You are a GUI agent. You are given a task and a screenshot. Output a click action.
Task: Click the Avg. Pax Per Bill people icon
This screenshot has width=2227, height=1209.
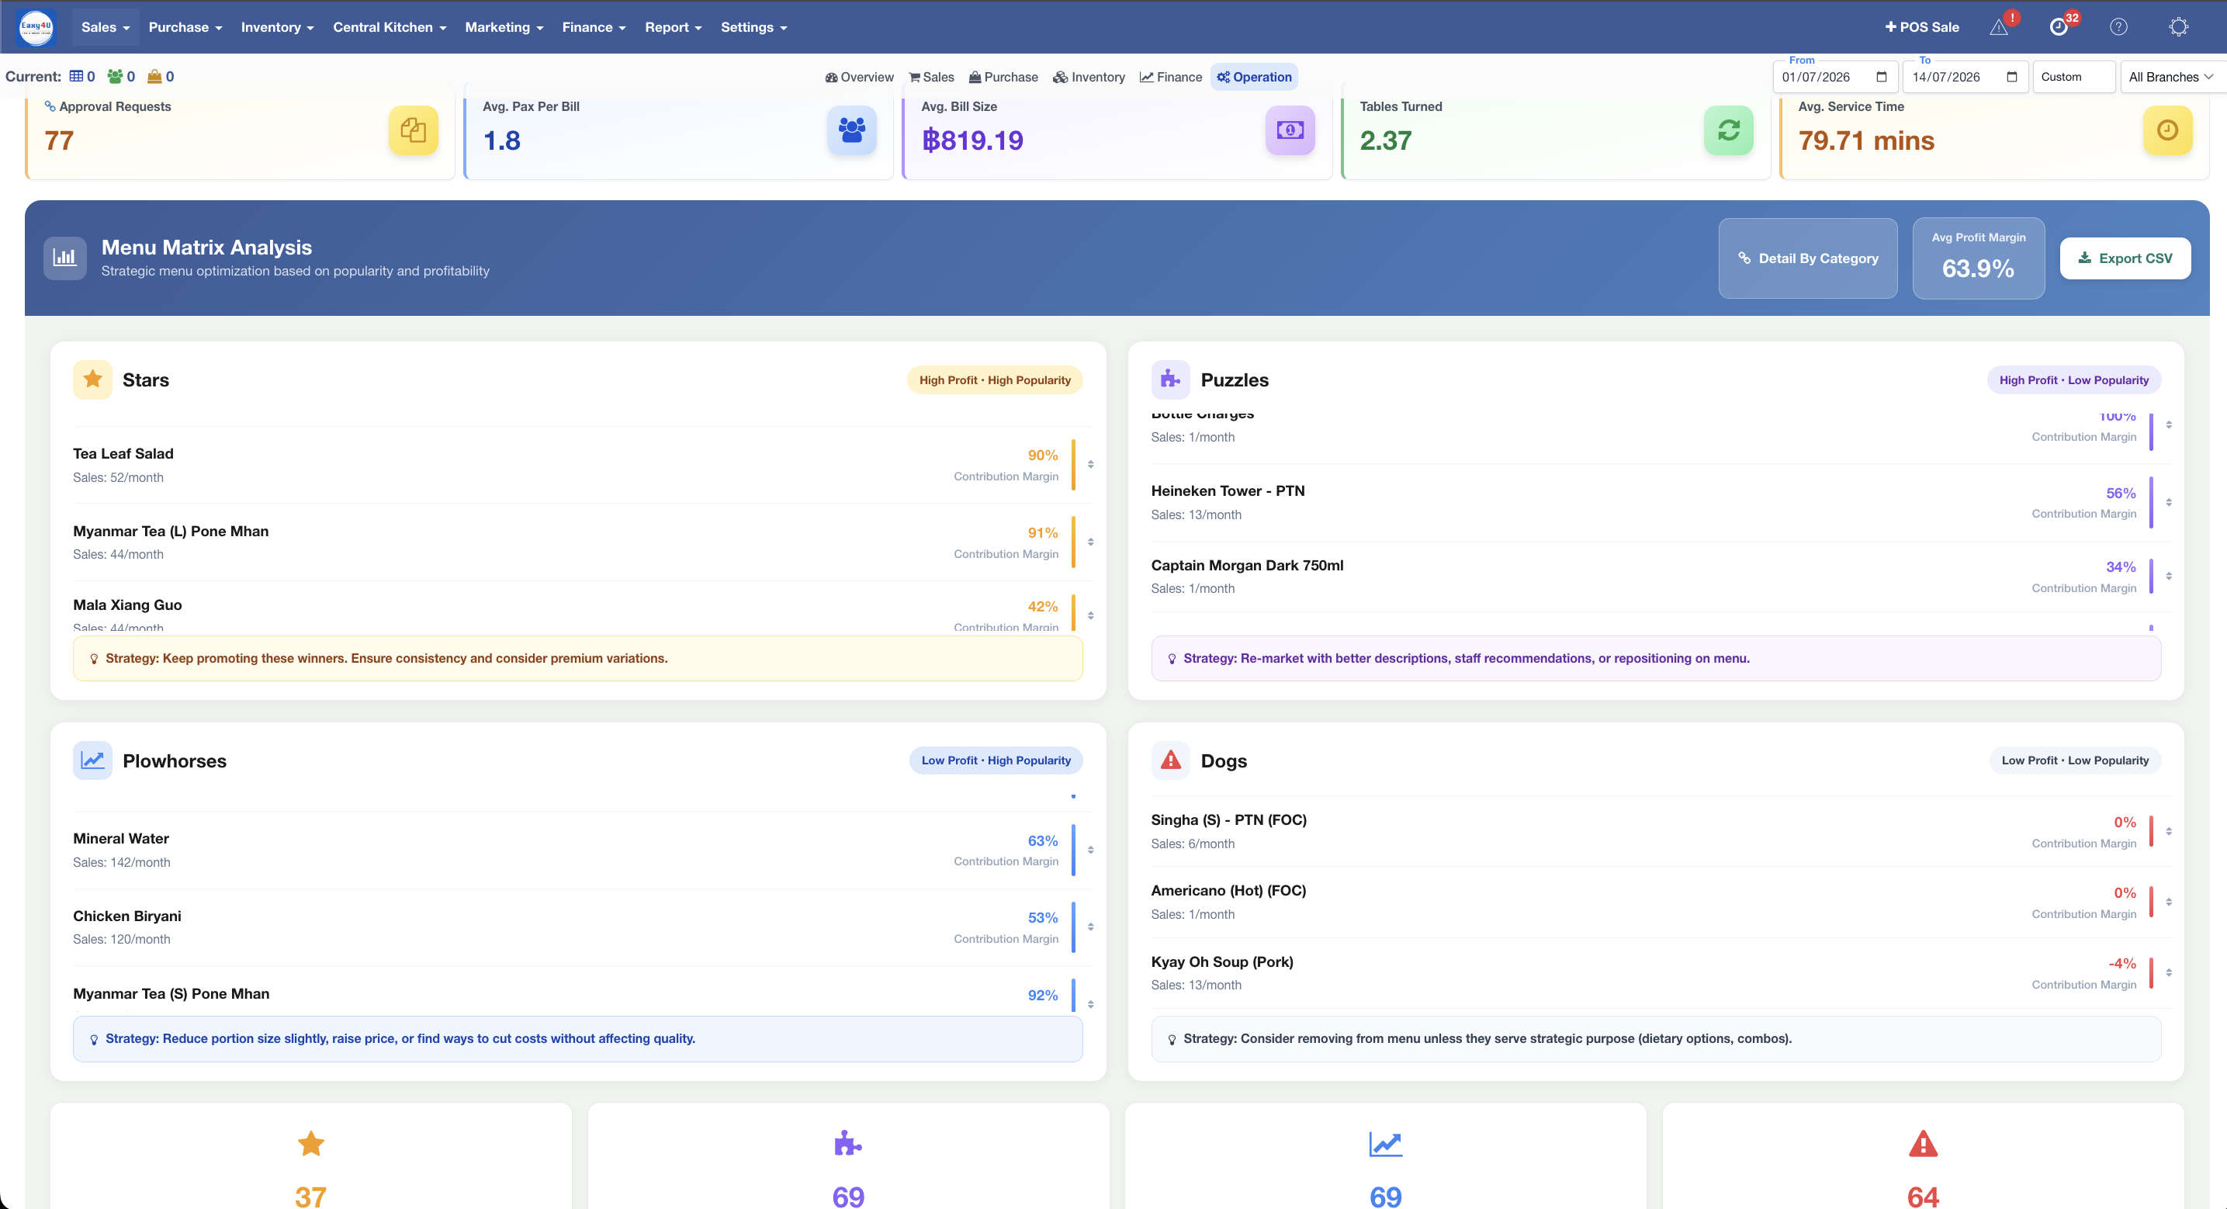point(851,130)
